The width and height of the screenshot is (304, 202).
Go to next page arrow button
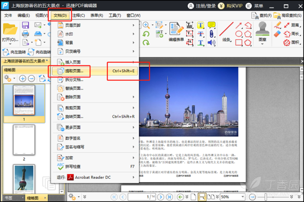point(161,197)
